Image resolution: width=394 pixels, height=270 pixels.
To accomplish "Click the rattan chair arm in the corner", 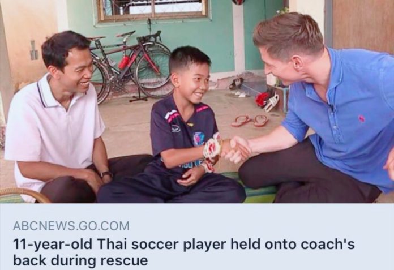I will [x=24, y=195].
